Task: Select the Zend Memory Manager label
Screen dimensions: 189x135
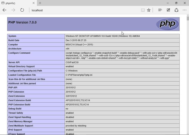Action: click(x=20, y=121)
